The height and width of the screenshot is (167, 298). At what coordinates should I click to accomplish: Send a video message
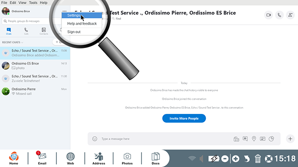point(245,139)
